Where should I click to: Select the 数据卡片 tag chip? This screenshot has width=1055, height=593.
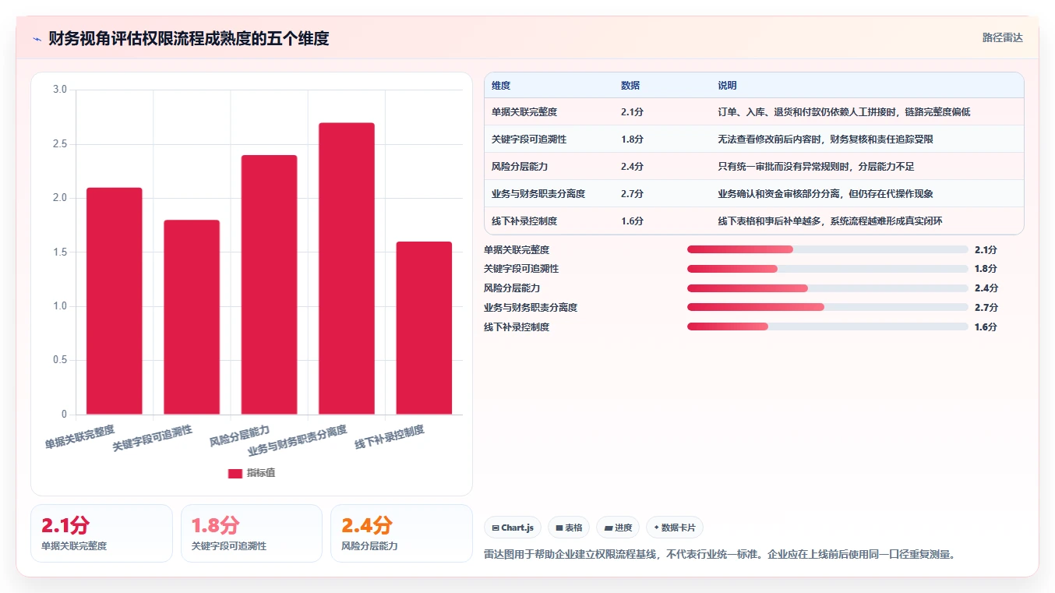675,528
